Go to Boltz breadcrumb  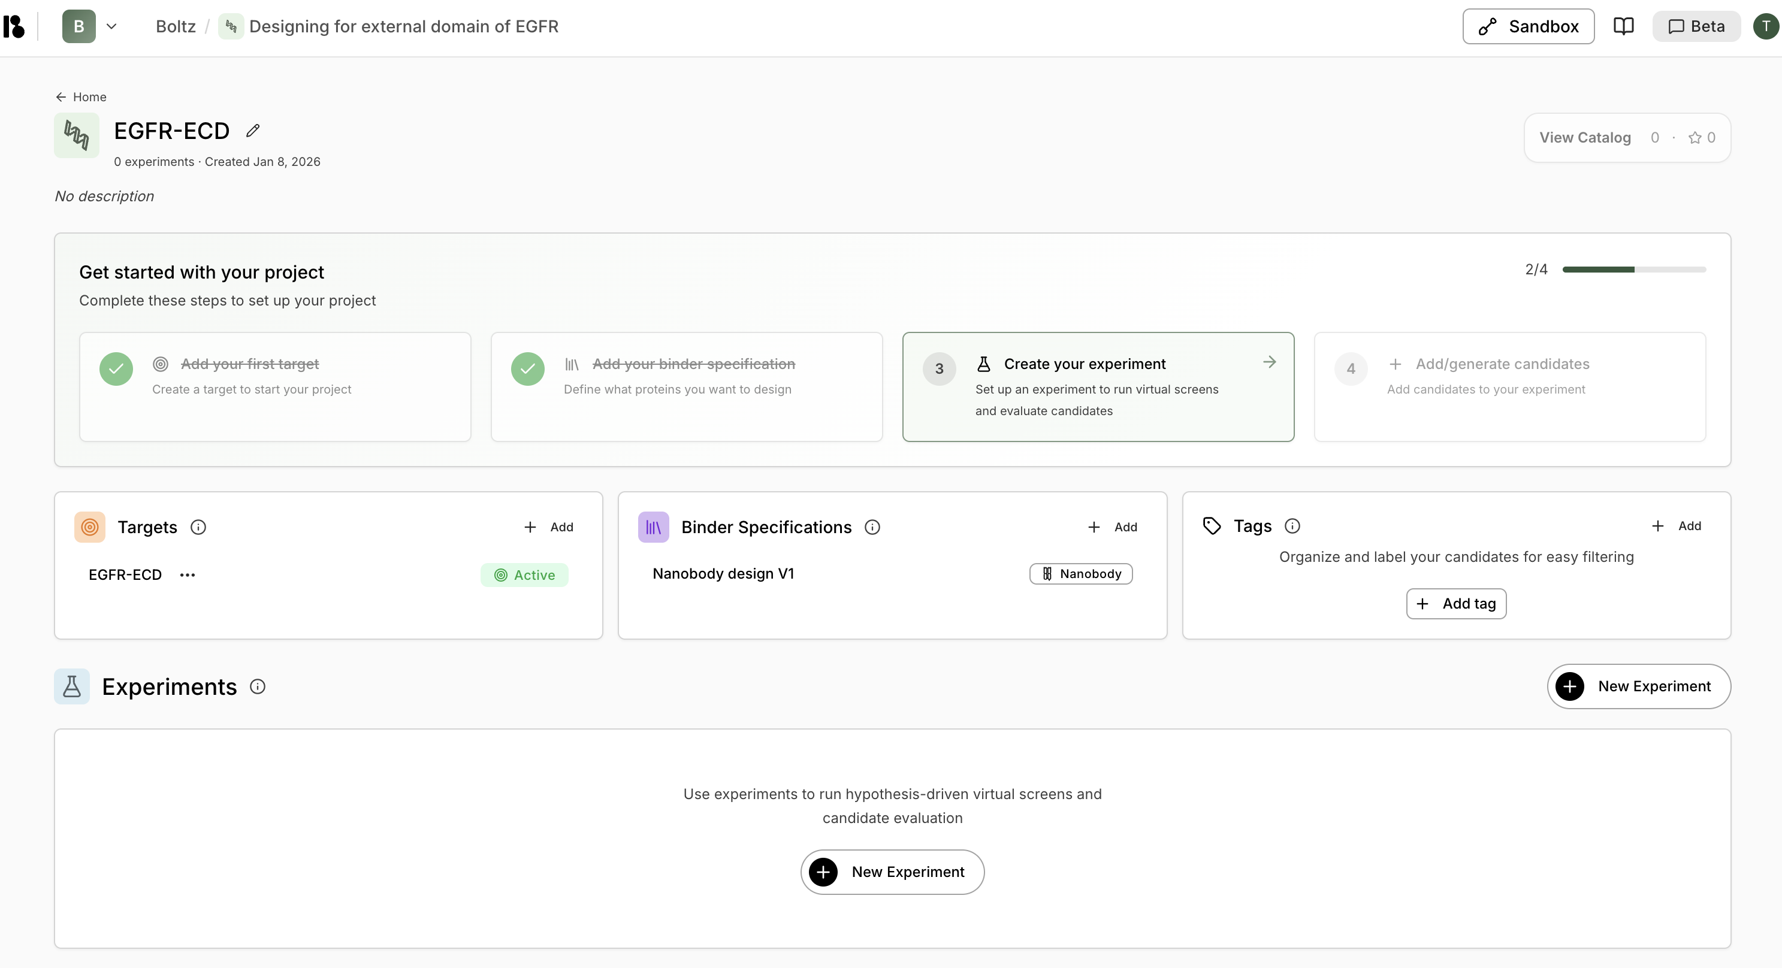coord(176,26)
